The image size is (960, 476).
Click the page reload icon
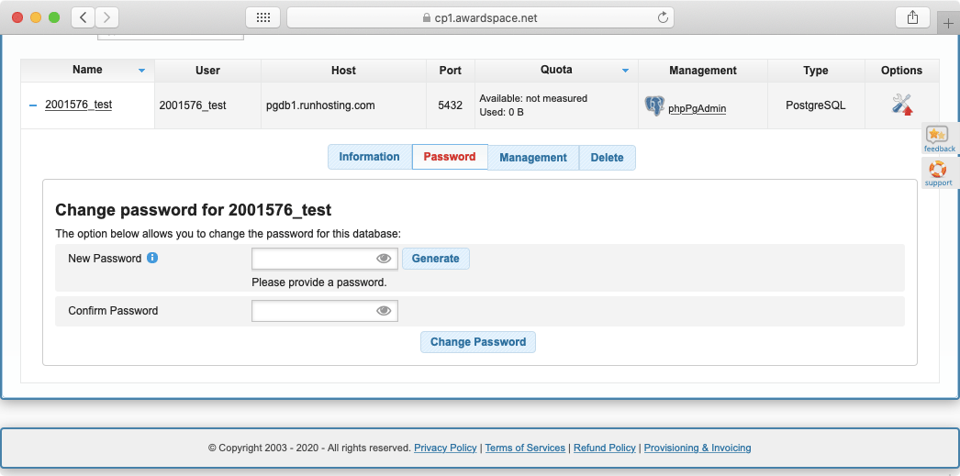[663, 17]
